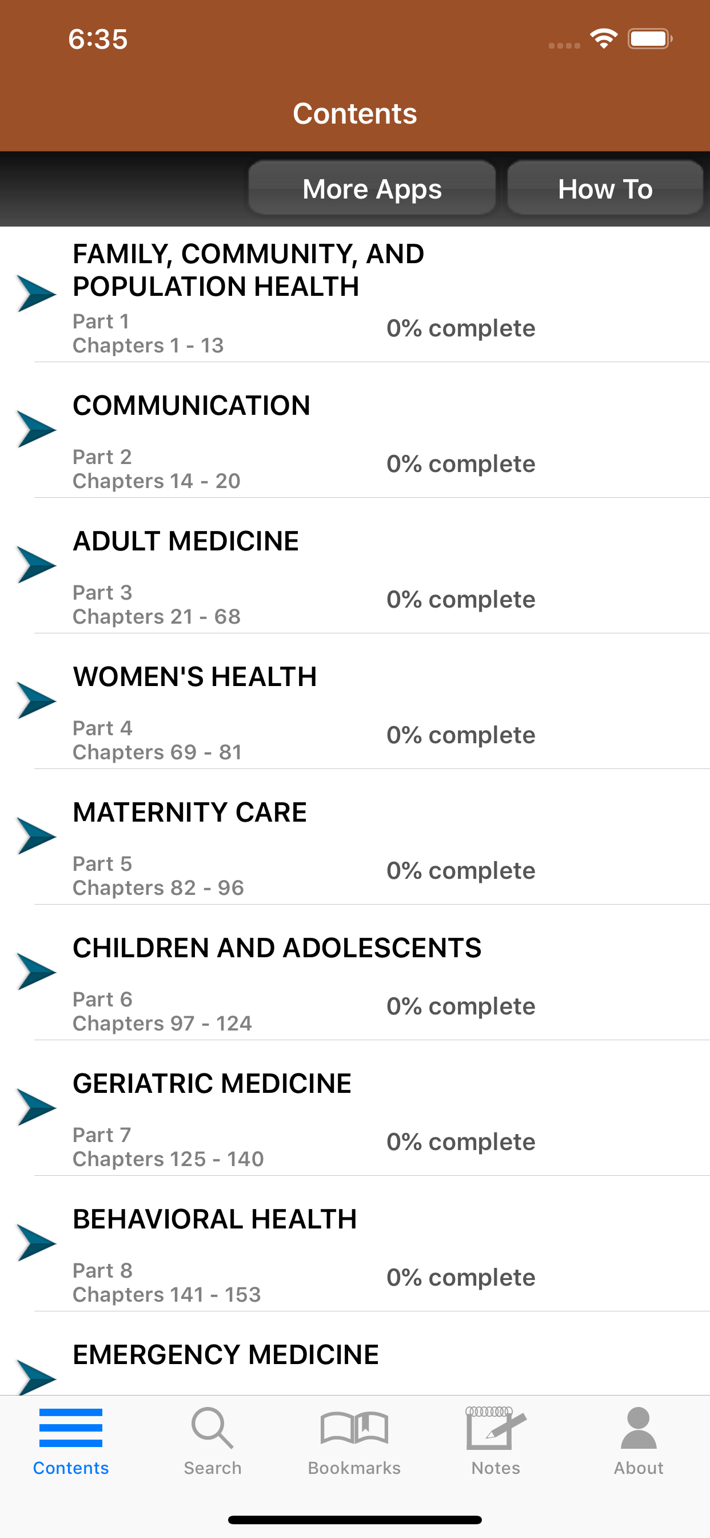Open the Search tab magnifier icon
The width and height of the screenshot is (710, 1538).
click(213, 1428)
